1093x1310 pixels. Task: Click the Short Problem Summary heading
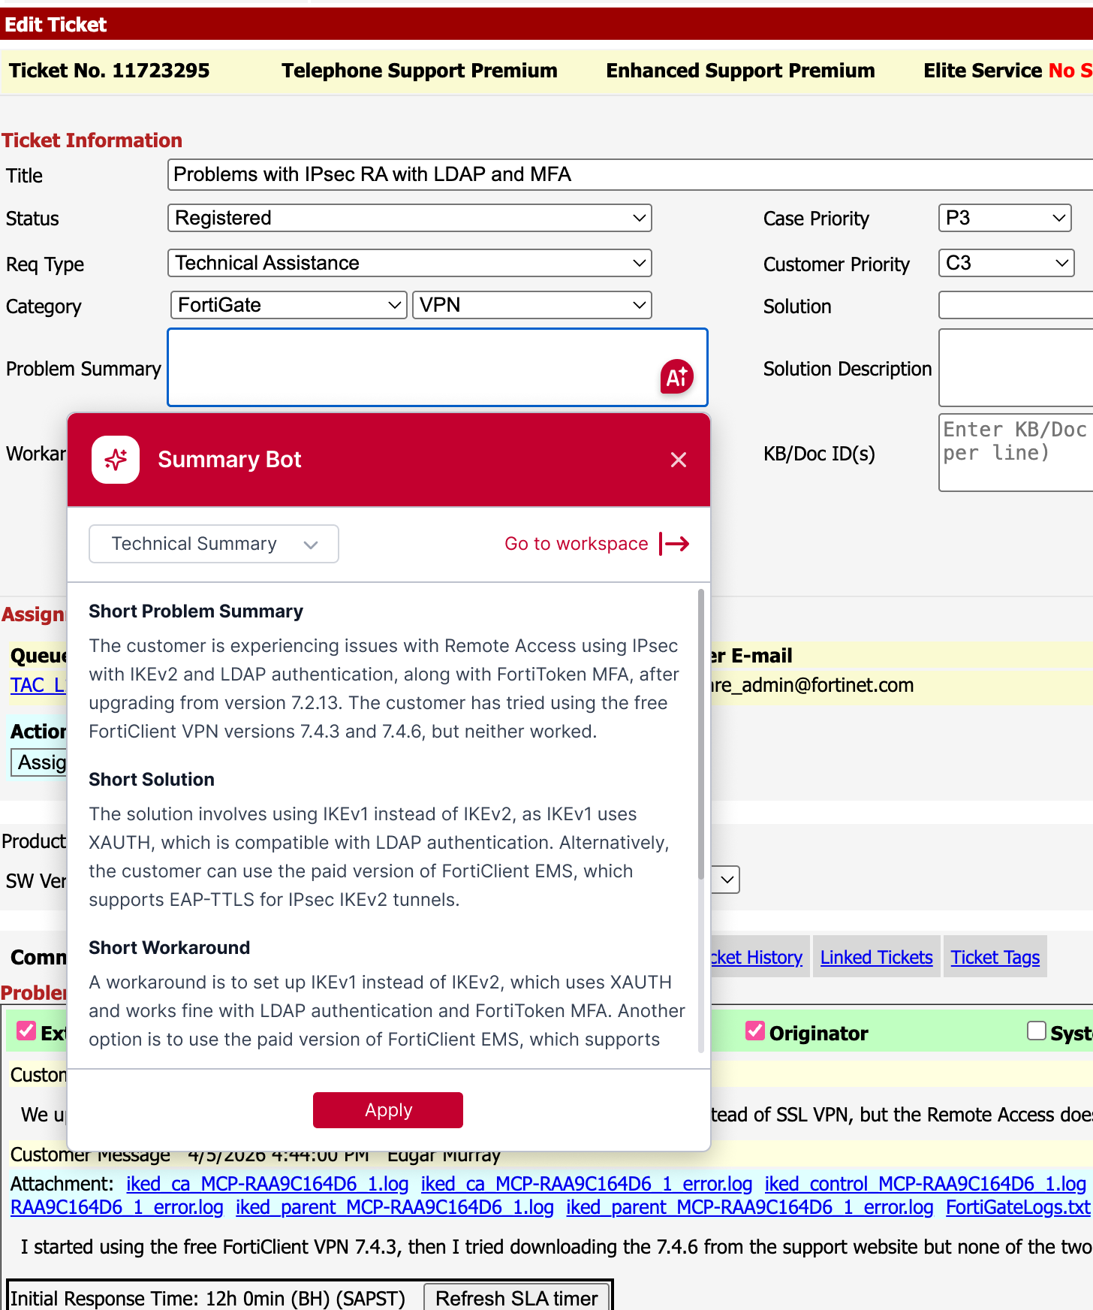pos(196,611)
